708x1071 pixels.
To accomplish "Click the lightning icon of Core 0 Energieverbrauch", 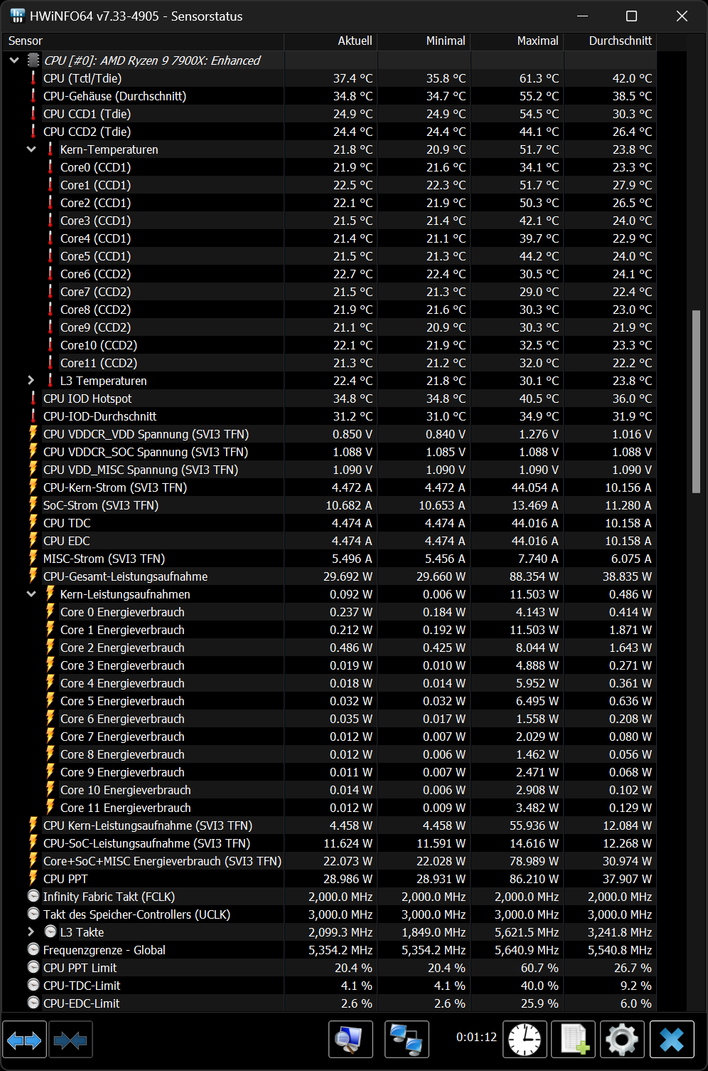I will tap(50, 612).
